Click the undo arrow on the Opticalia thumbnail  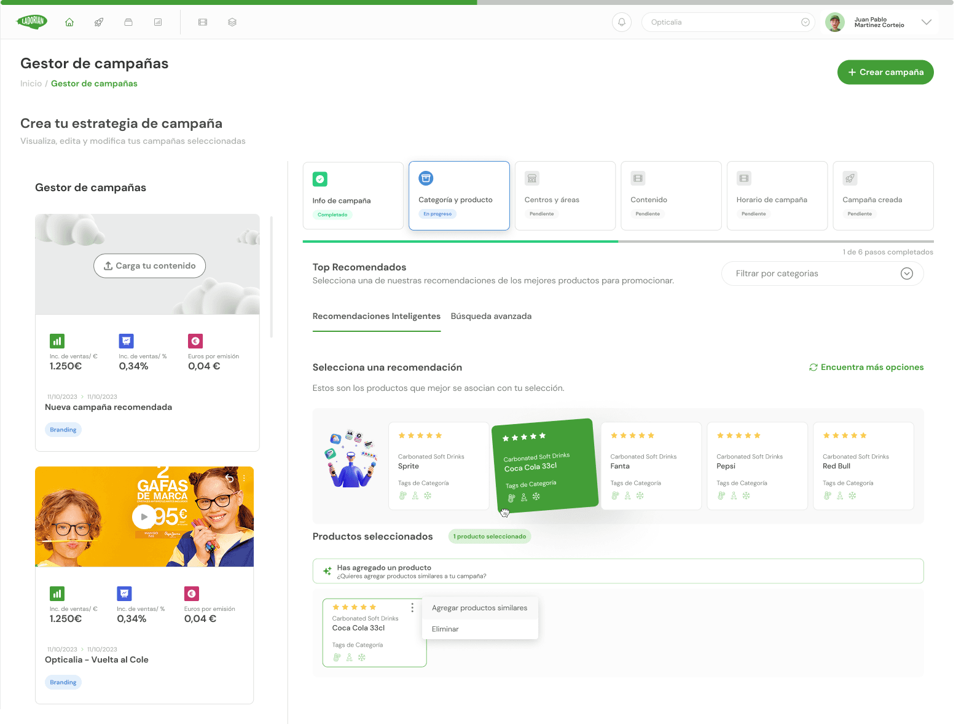(x=229, y=478)
